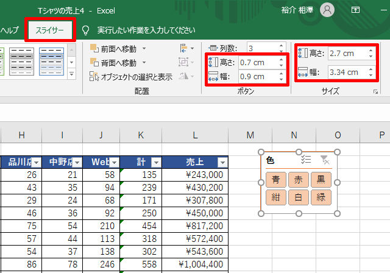Select the 黒 slicer button
390x273 pixels.
[321, 180]
